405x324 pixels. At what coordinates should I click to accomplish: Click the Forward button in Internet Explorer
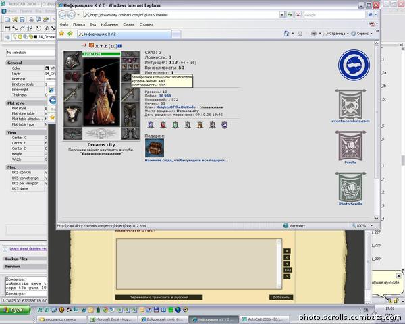72,15
